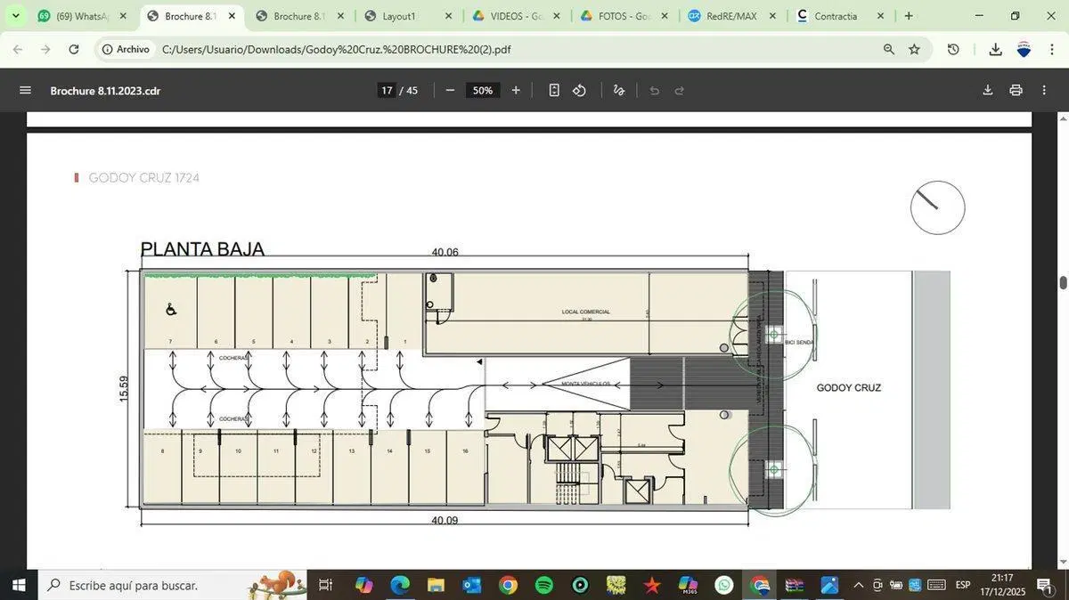Open the notification center icon
The width and height of the screenshot is (1069, 600).
(1044, 585)
